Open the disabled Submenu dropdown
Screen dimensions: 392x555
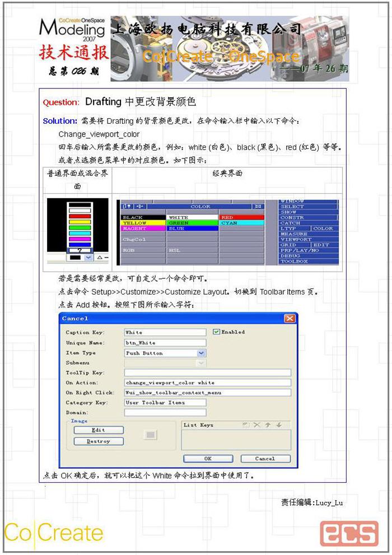pos(201,363)
